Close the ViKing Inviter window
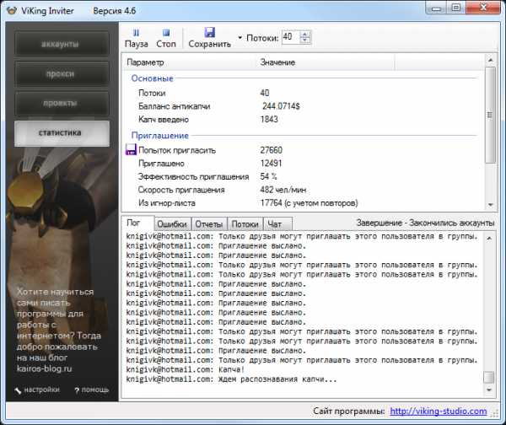506x425 pixels. [483, 8]
